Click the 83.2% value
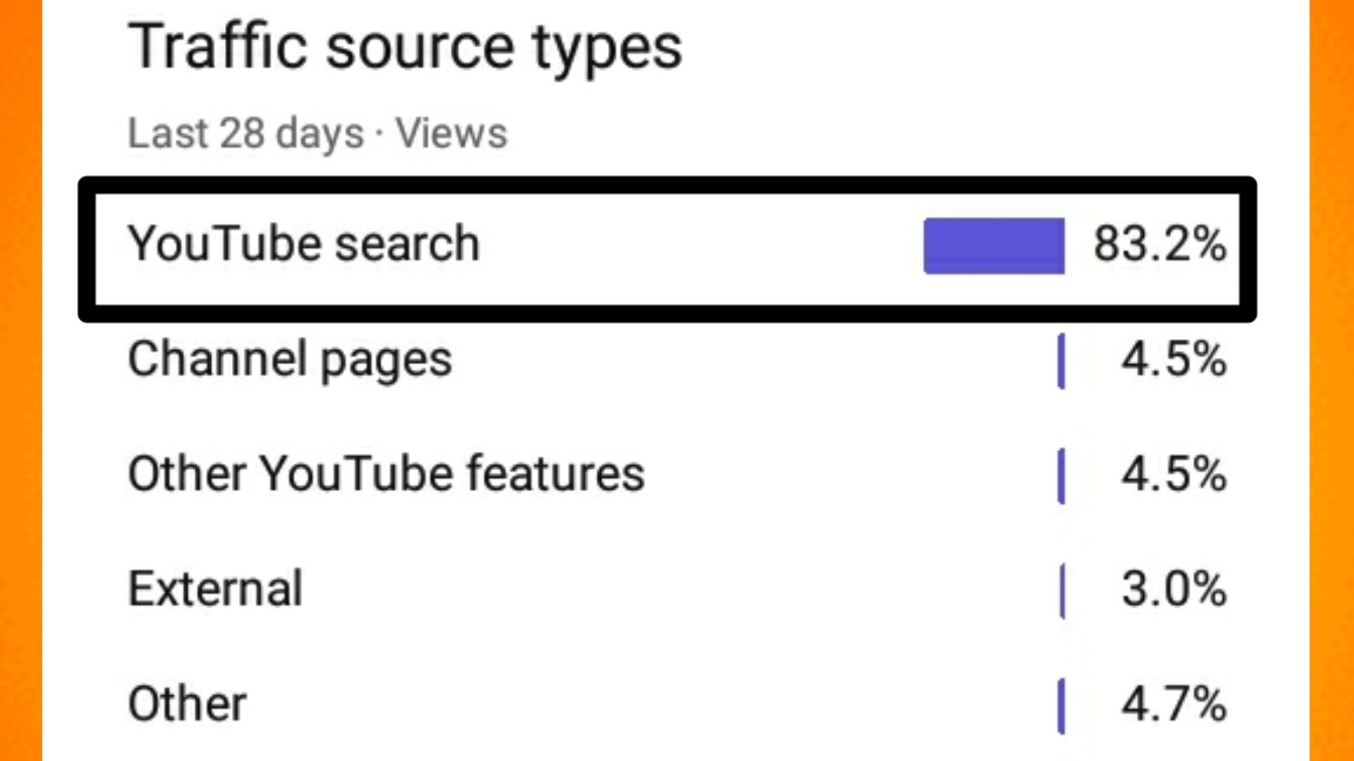The height and width of the screenshot is (761, 1354). 1160,245
